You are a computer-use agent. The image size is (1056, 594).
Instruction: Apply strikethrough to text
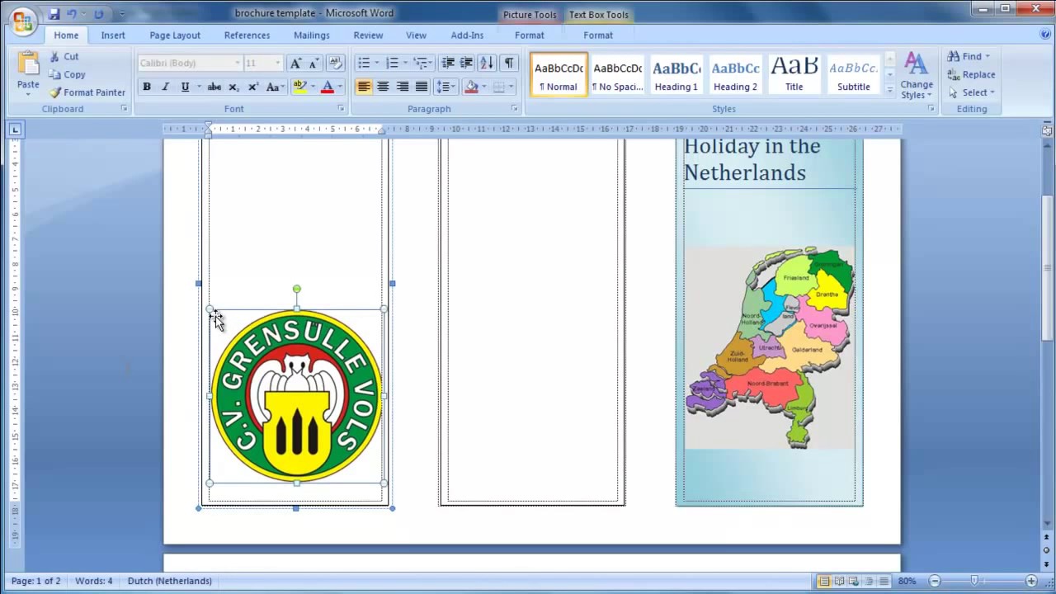pos(214,87)
